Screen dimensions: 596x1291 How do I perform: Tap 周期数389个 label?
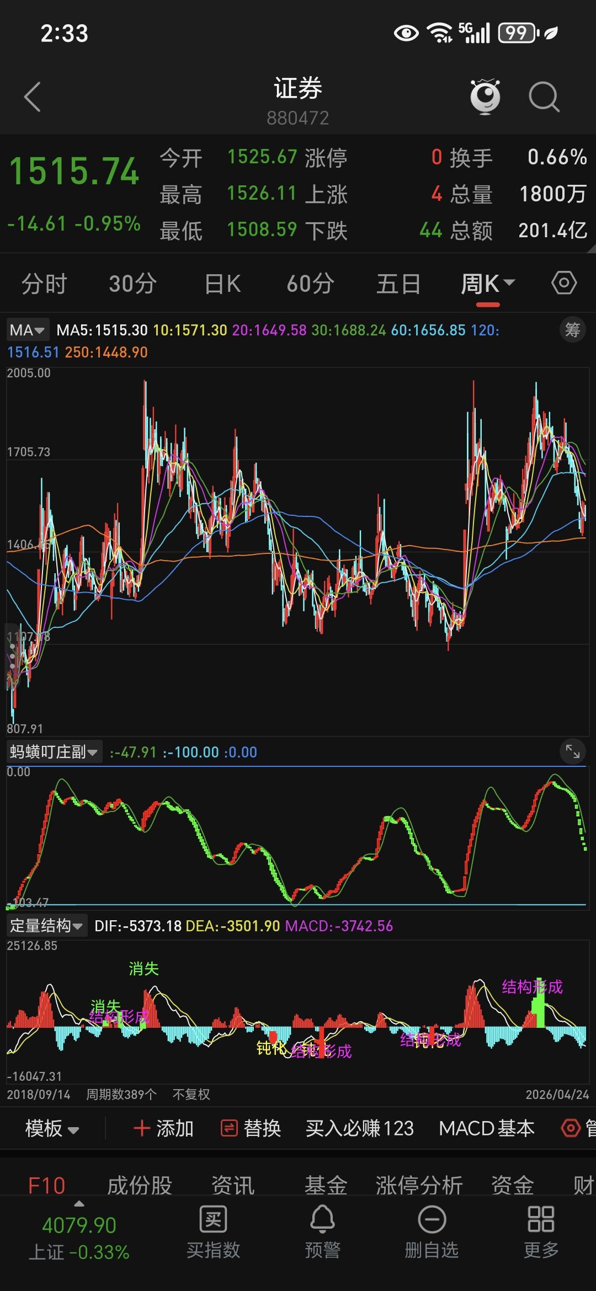click(121, 1094)
